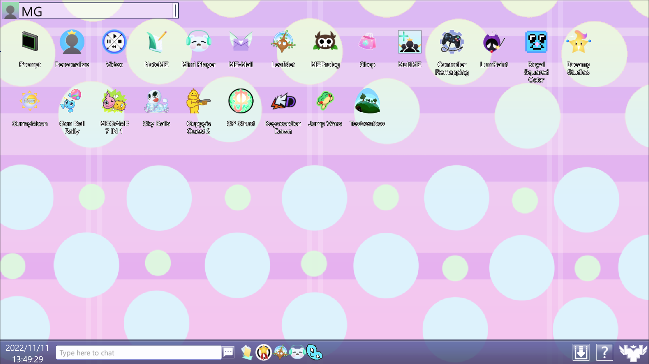Click the LeafNet shortcut in the taskbar
This screenshot has width=649, height=364.
point(281,352)
